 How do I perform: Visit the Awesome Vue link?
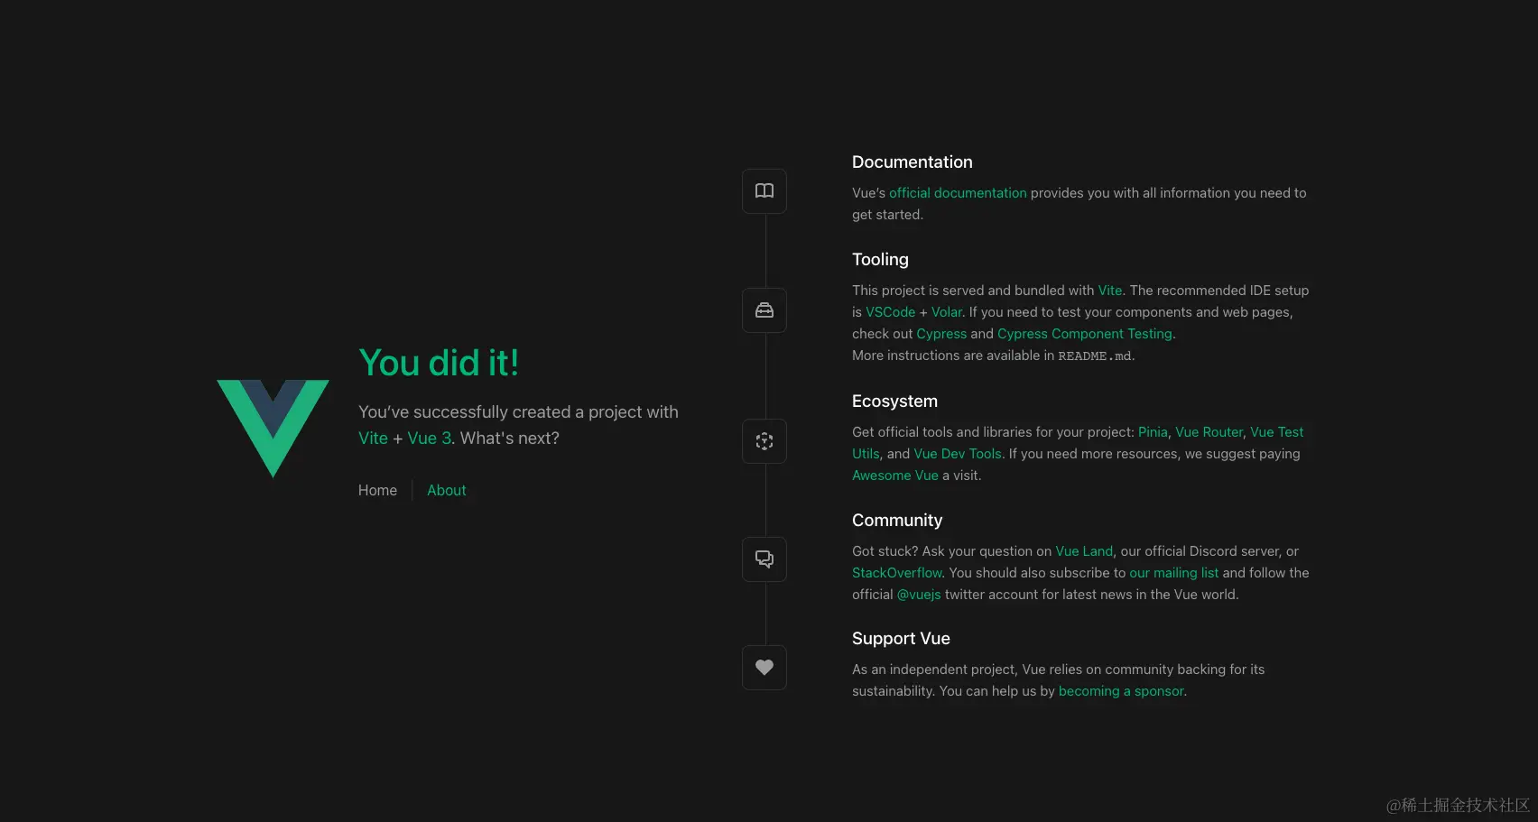coord(895,476)
